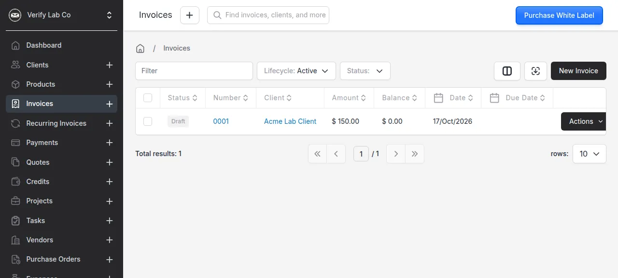Click the Purchase Orders icon in the sidebar

[x=16, y=259]
